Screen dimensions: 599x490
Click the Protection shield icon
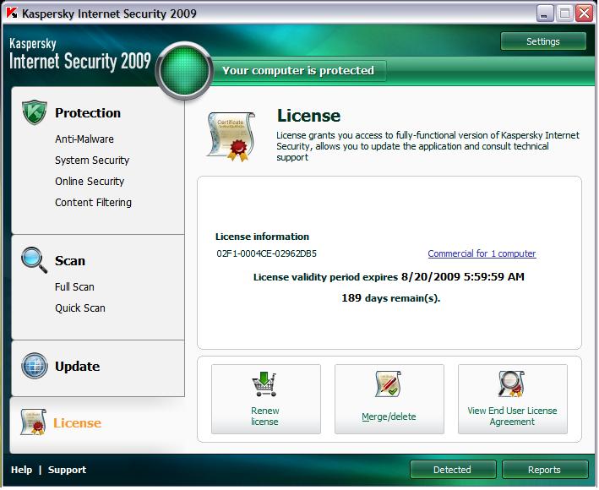35,112
